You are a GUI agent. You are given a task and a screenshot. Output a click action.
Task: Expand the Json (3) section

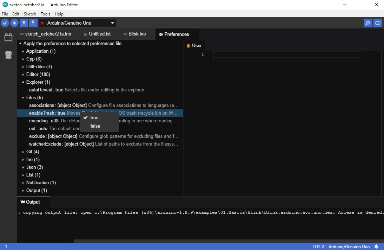click(23, 167)
